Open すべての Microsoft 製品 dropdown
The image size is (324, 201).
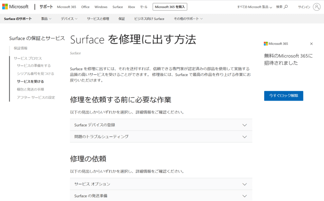click(x=255, y=7)
